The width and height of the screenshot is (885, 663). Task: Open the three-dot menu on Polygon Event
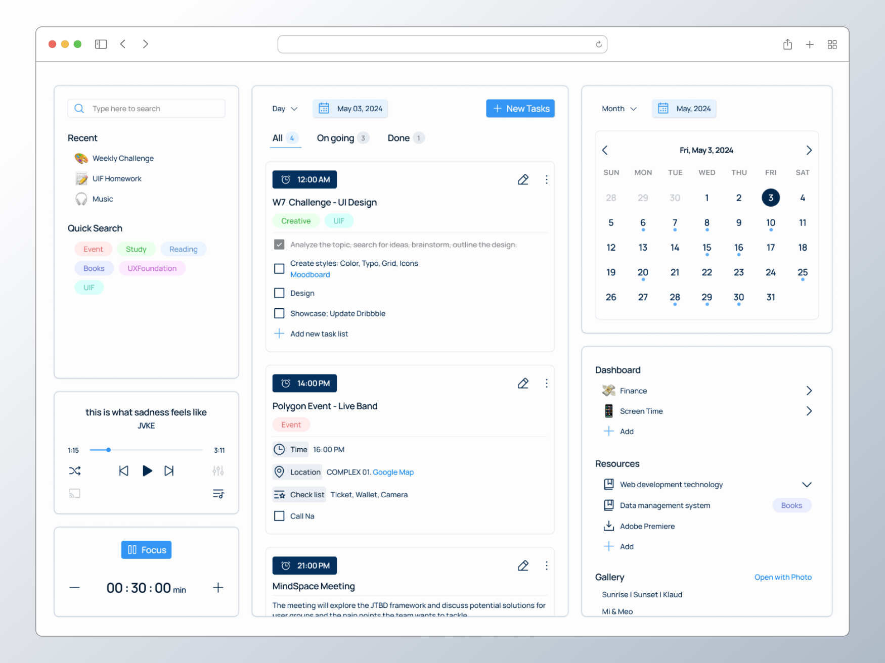pos(547,384)
